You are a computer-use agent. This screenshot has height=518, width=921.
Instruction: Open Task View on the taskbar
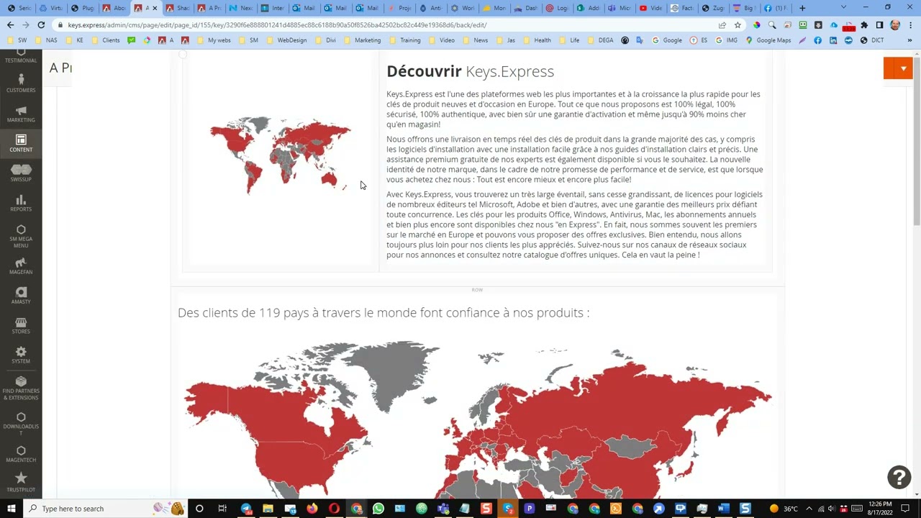tap(222, 509)
